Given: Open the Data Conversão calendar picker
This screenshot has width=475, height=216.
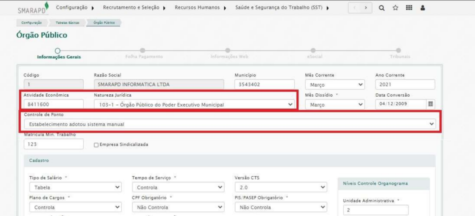Looking at the screenshot, I should [x=432, y=104].
